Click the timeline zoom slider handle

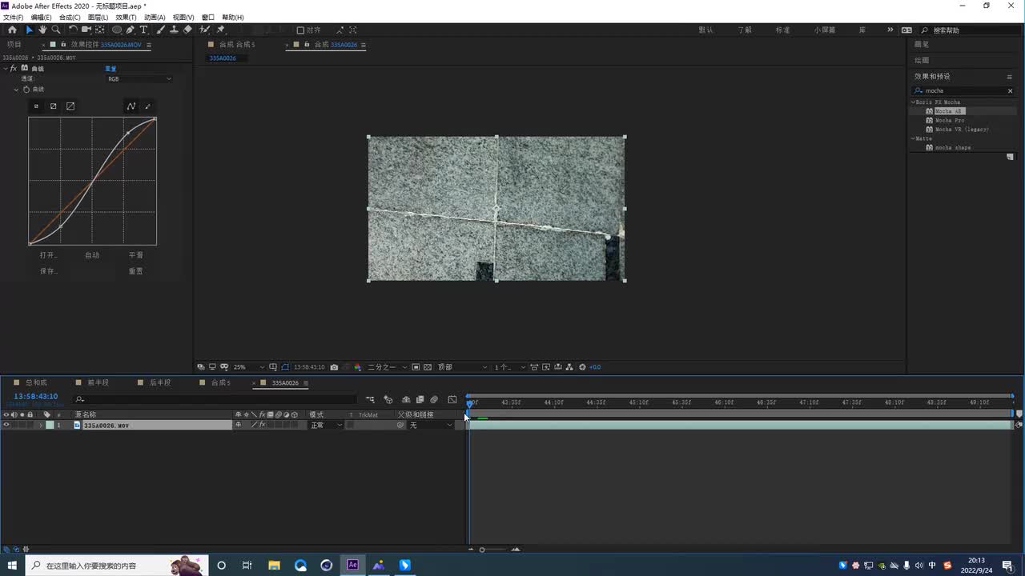[x=482, y=550]
